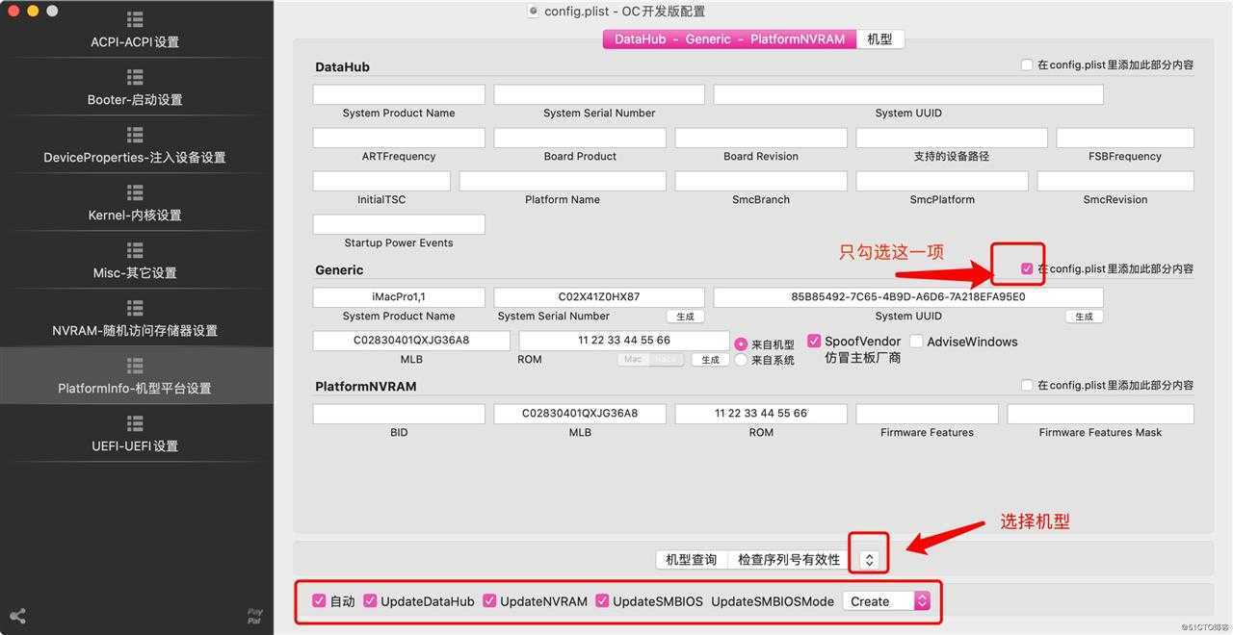Image resolution: width=1233 pixels, height=635 pixels.
Task: Select the Booter startup settings icon
Action: [135, 77]
